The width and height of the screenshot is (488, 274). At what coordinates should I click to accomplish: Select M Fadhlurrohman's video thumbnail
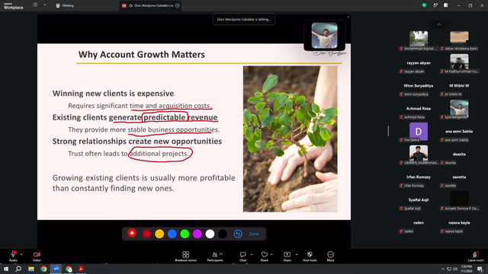tap(459, 62)
